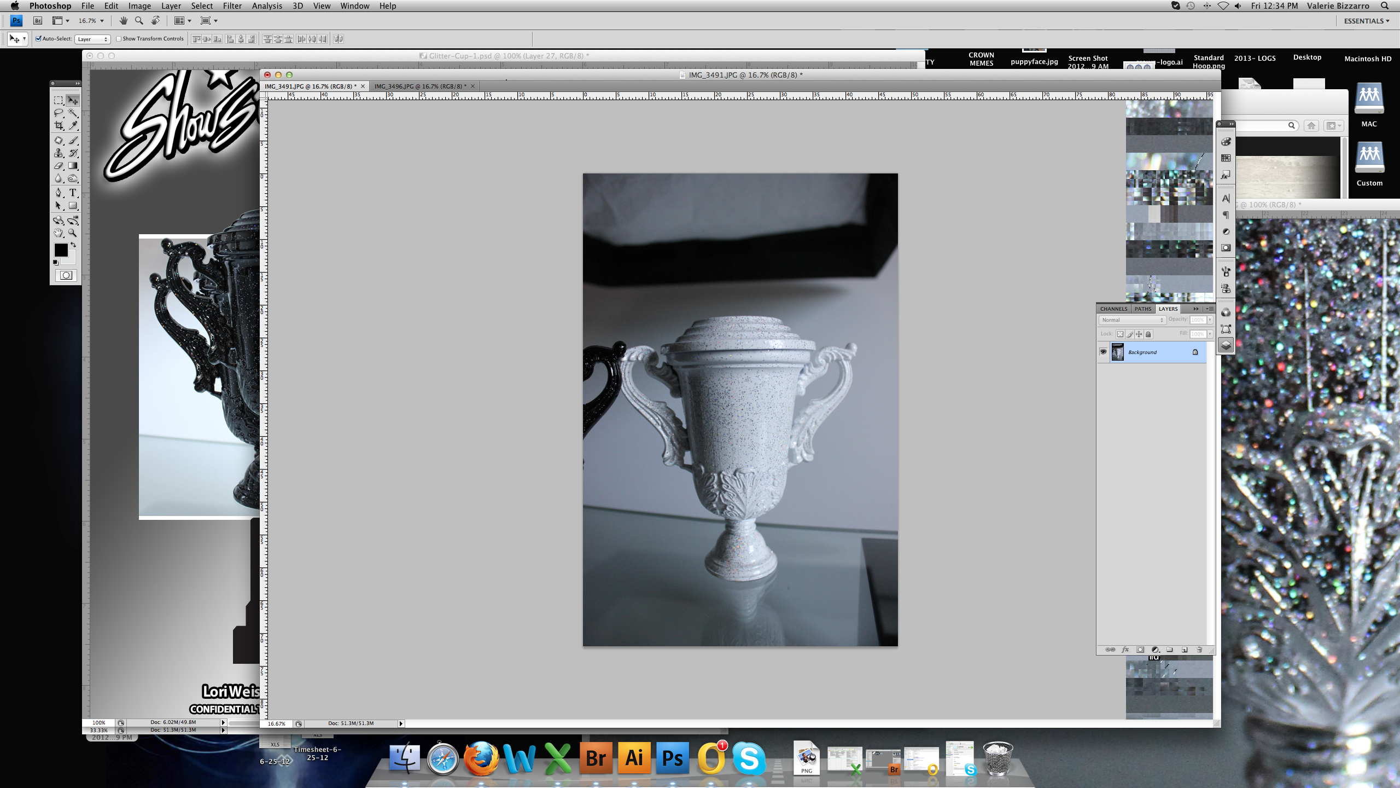This screenshot has width=1400, height=788.
Task: Switch to the PATHS tab
Action: pos(1142,309)
